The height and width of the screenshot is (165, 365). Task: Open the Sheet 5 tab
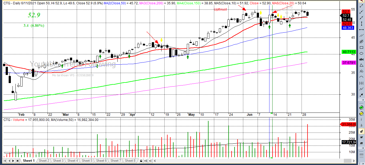pos(87,161)
